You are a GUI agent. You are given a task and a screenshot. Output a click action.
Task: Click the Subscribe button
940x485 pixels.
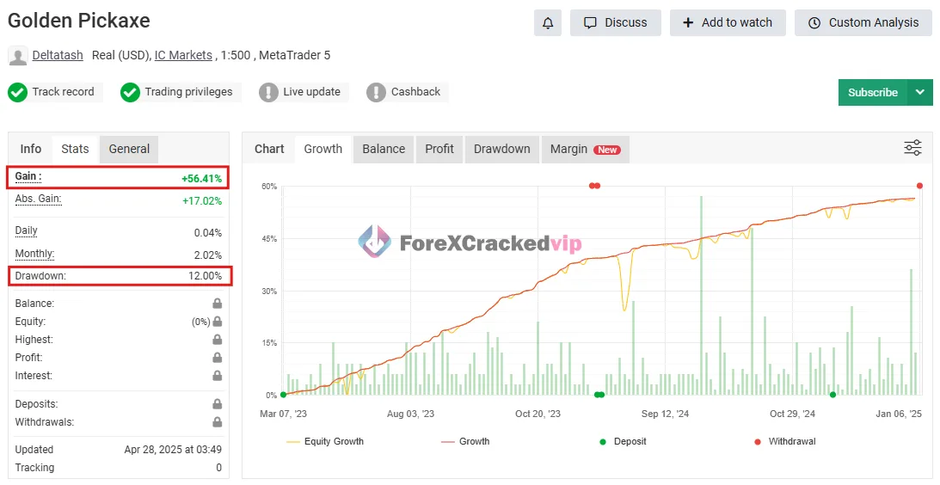pyautogui.click(x=872, y=92)
